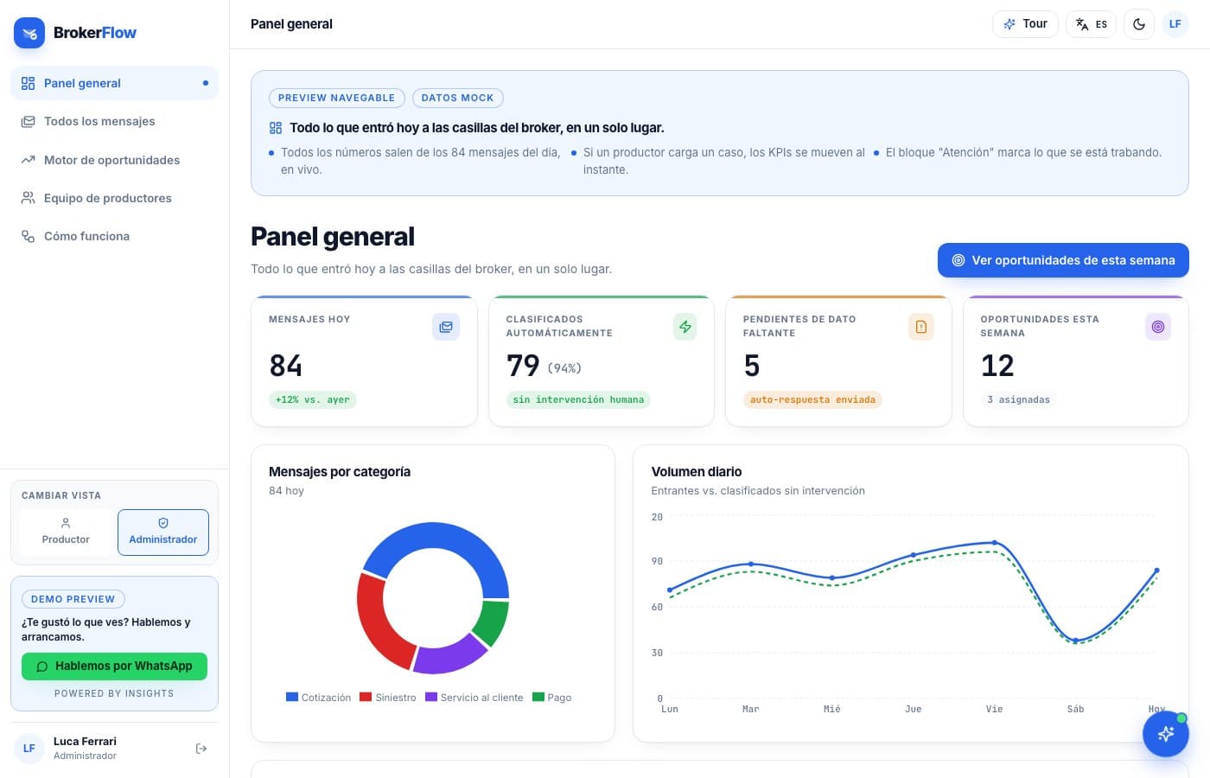1210x778 pixels.
Task: Click the target icon on Oportunidades card
Action: 1158,327
